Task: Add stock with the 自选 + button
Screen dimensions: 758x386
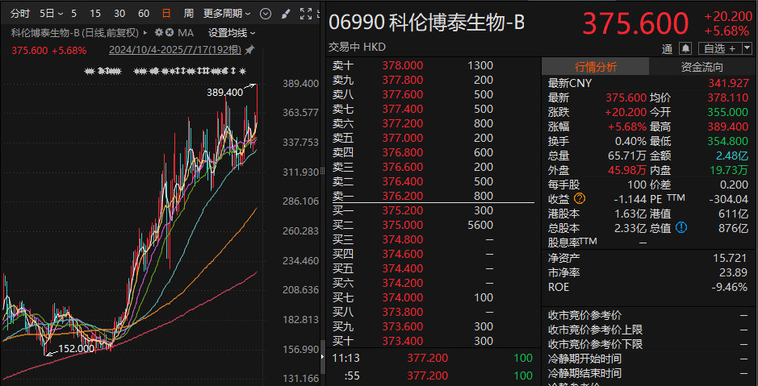Action: click(x=718, y=48)
